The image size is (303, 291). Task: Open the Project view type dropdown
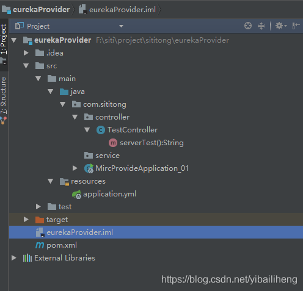click(121, 26)
